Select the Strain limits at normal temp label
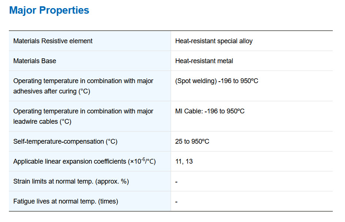The width and height of the screenshot is (345, 222). (71, 182)
